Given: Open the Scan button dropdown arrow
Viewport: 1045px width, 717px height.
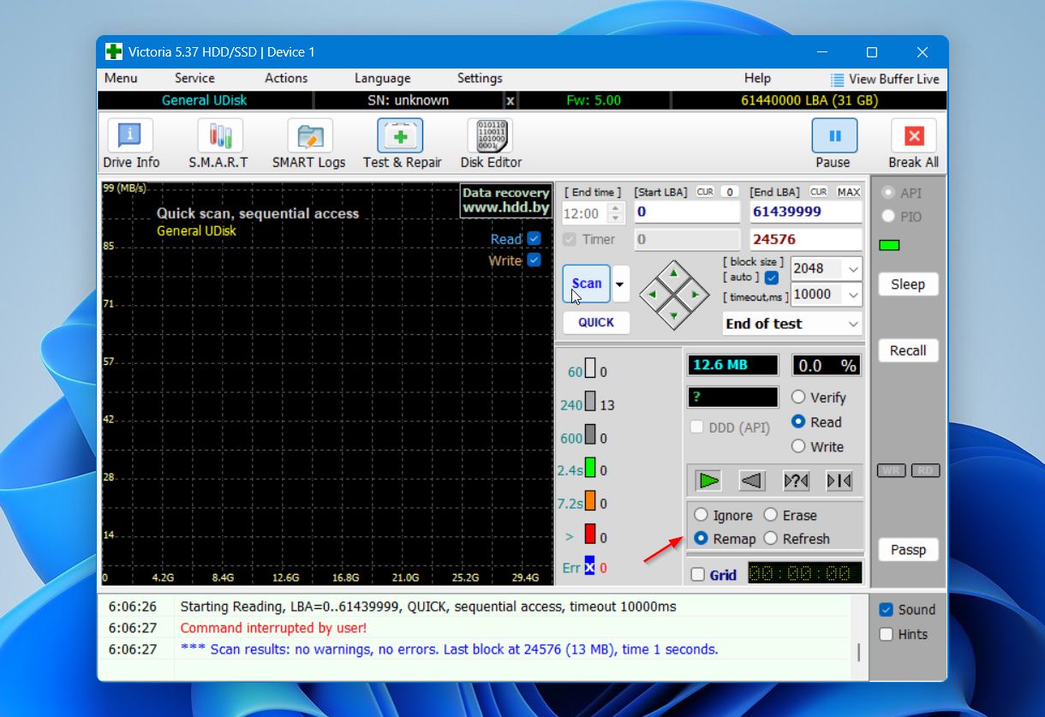Looking at the screenshot, I should click(x=621, y=284).
